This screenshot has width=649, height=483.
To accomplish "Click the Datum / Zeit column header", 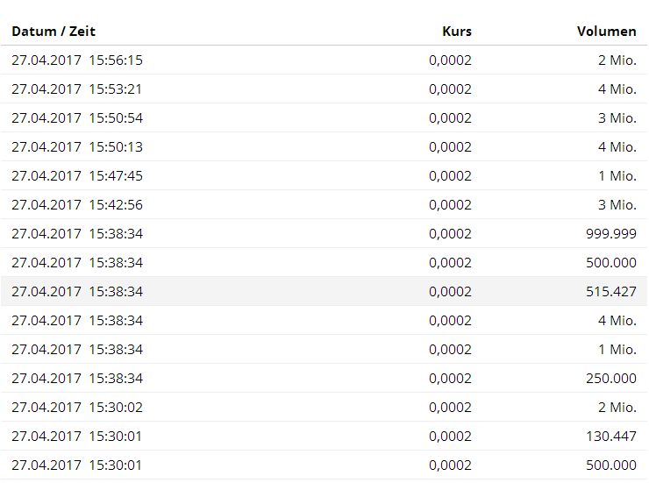I will pyautogui.click(x=53, y=32).
